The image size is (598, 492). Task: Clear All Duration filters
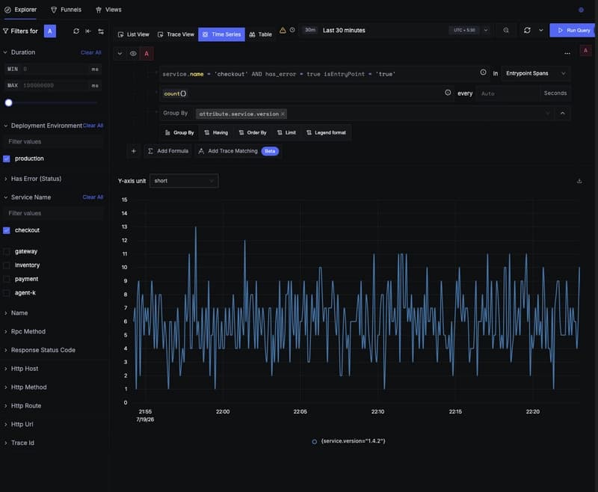pos(90,52)
